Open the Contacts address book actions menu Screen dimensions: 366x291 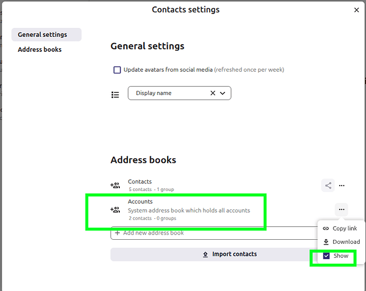pyautogui.click(x=342, y=186)
